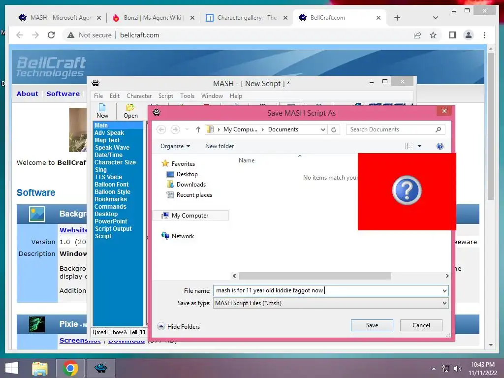Open the Edit menu in MASH

coord(114,96)
